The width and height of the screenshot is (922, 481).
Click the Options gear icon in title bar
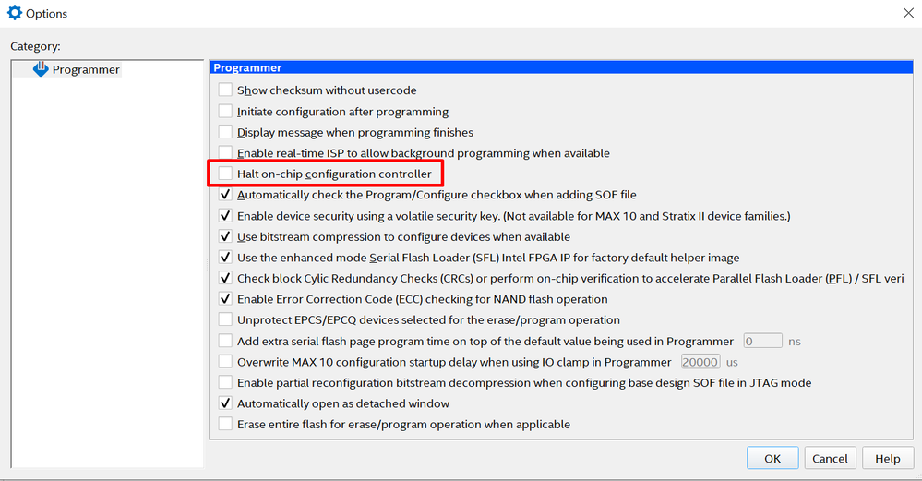click(x=14, y=13)
